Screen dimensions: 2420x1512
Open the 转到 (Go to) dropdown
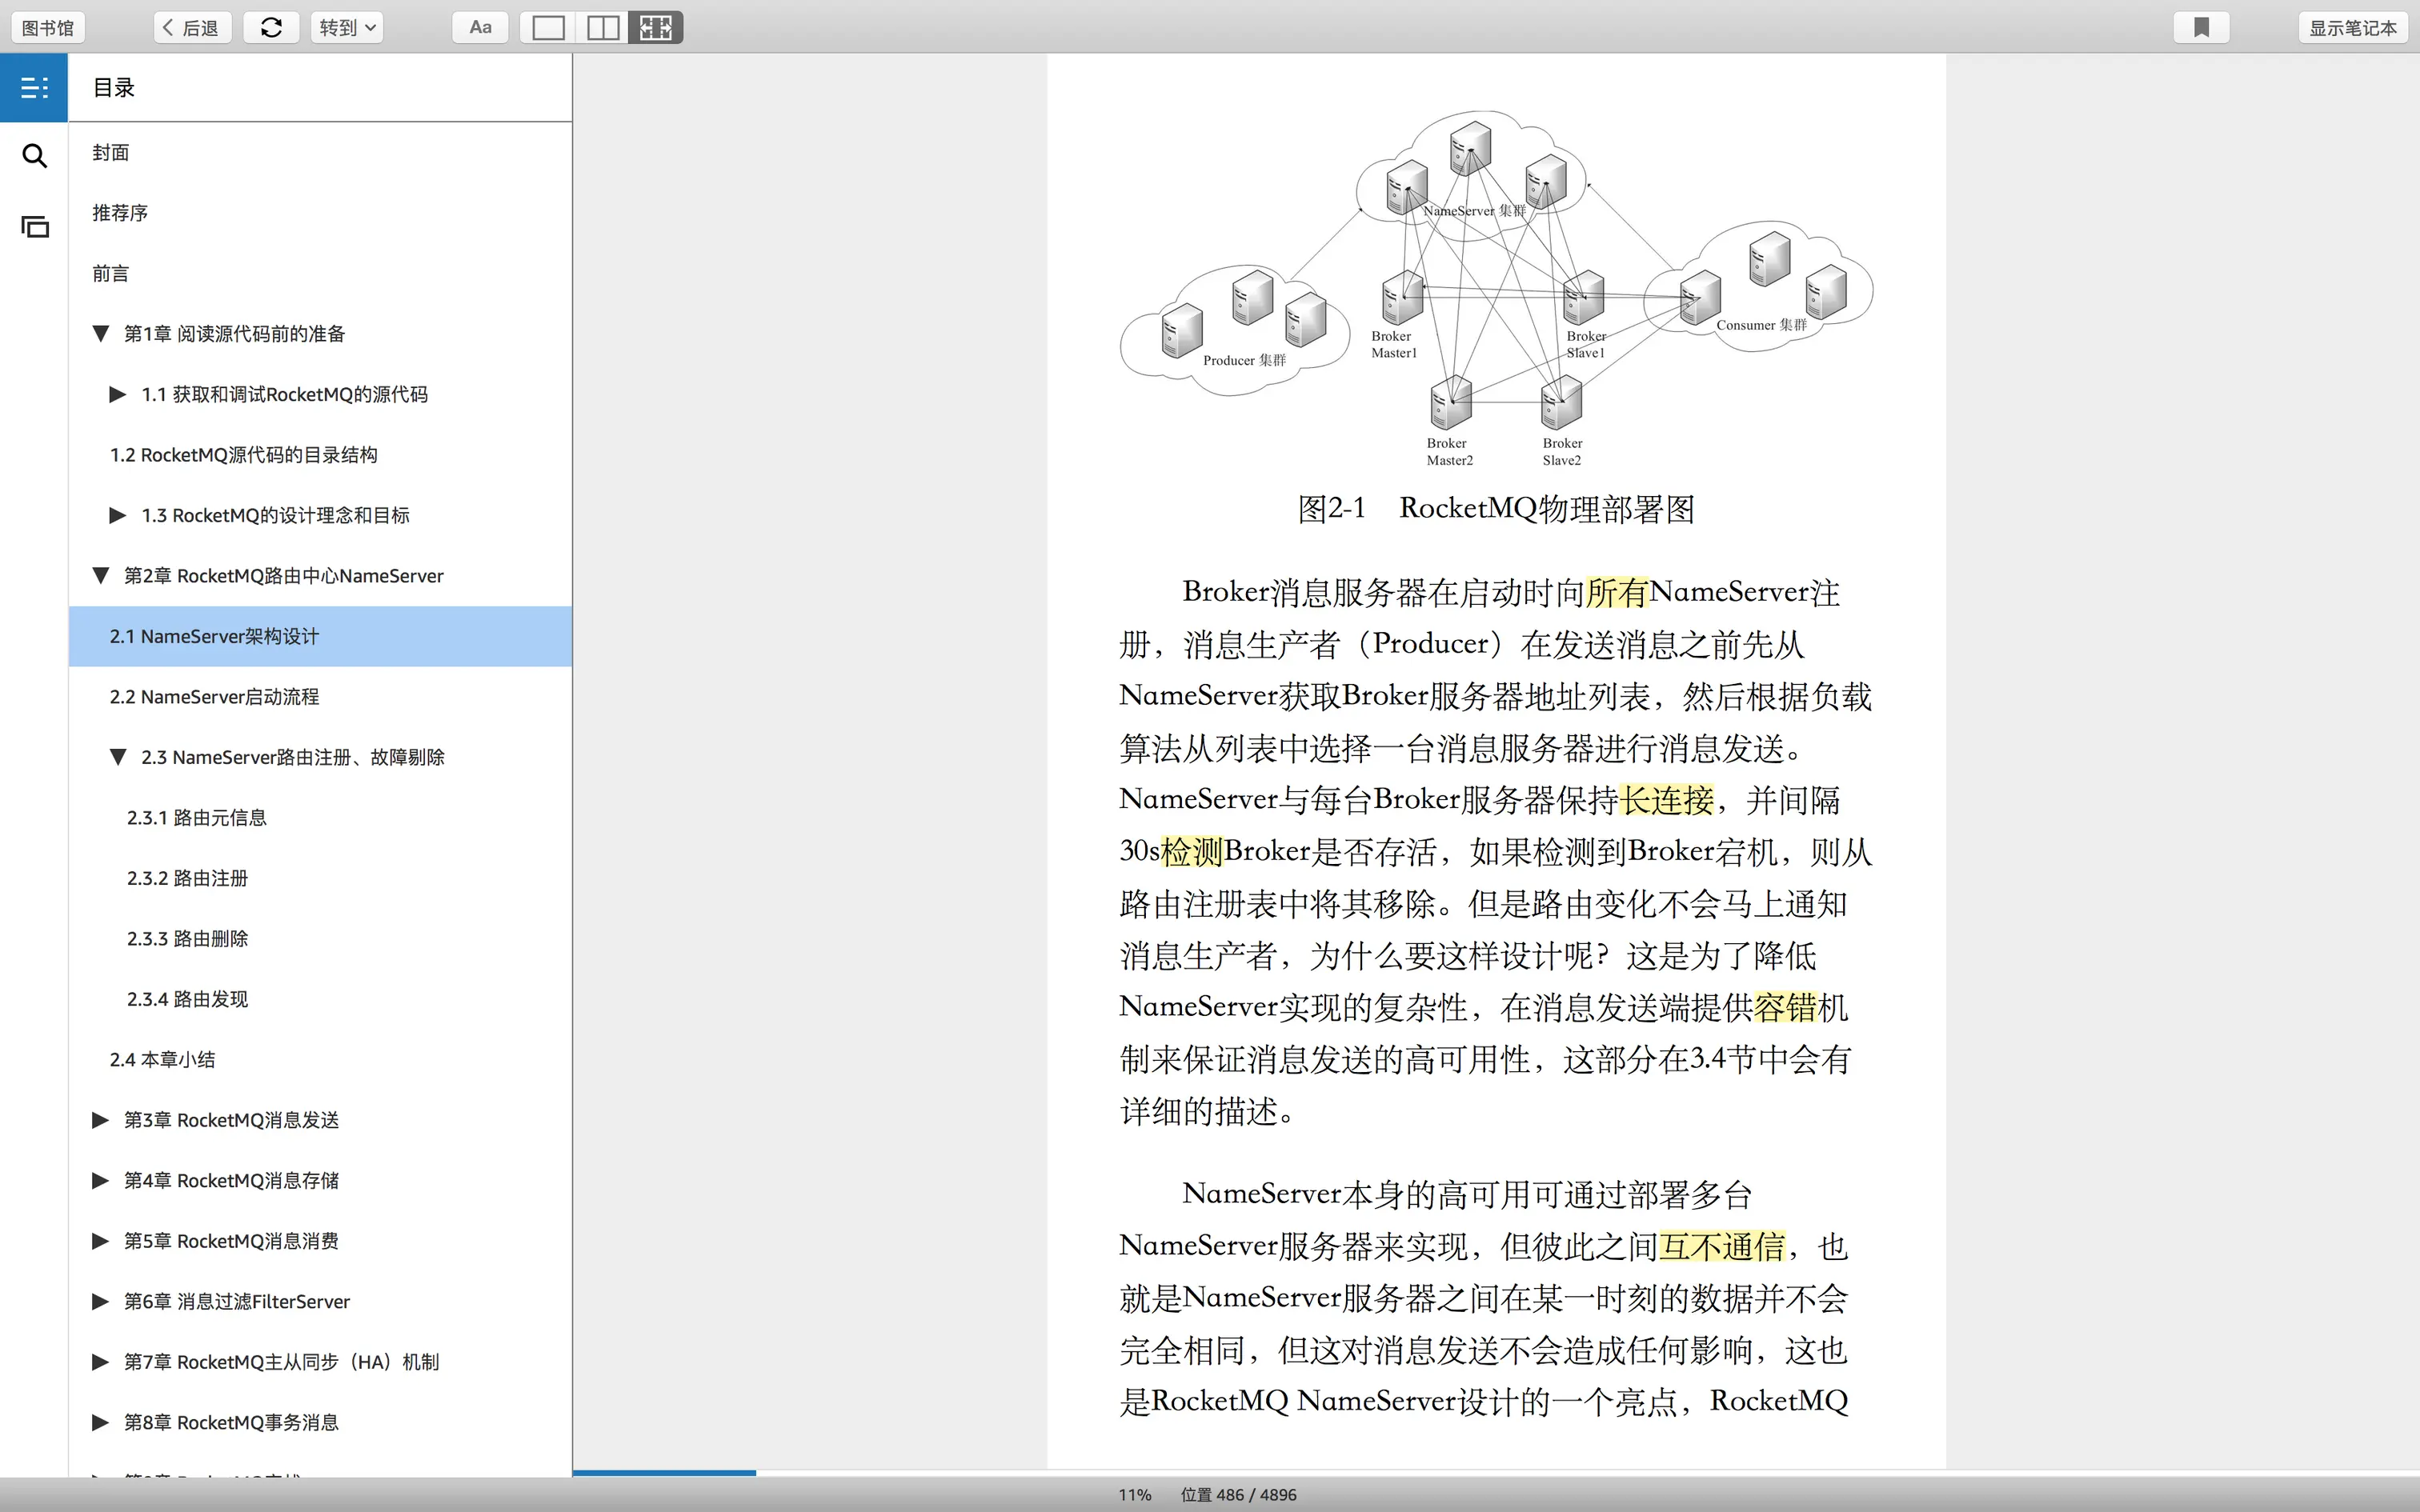[x=346, y=27]
